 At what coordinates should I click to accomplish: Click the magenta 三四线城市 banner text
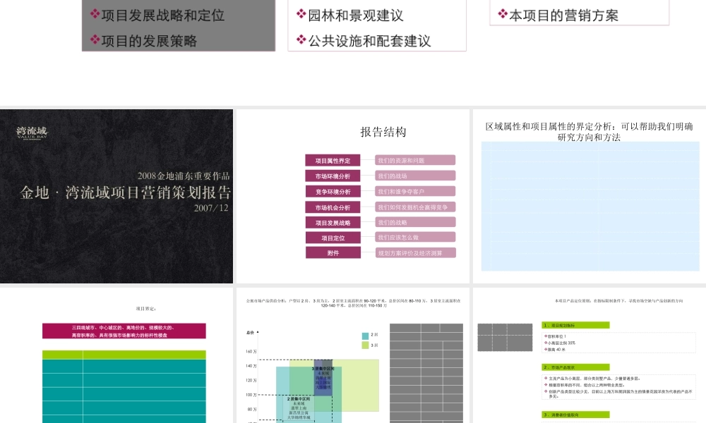123,331
